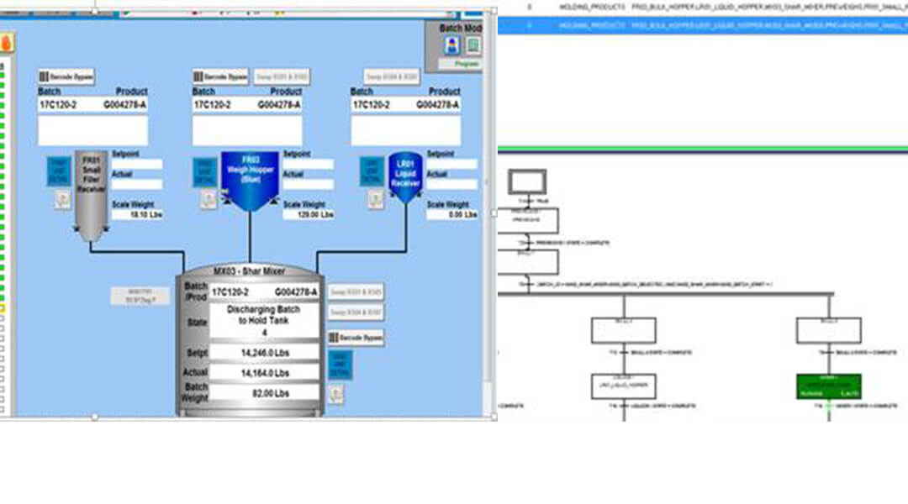The height and width of the screenshot is (504, 908).
Task: Click Barcode Bypass above the FR01 batch field
Action: pyautogui.click(x=66, y=76)
